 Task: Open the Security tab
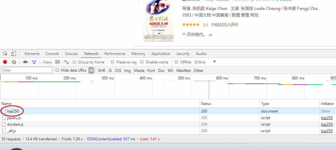click(183, 54)
